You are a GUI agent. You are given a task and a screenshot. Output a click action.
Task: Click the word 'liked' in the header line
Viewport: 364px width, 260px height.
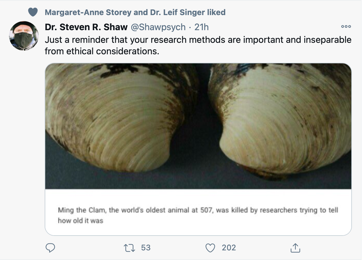216,12
